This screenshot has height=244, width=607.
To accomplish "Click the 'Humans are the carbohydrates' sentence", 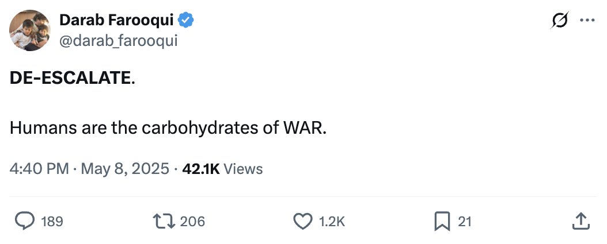I will [168, 127].
